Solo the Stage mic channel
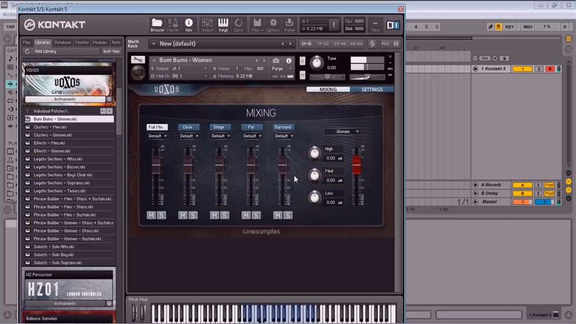 (225, 215)
